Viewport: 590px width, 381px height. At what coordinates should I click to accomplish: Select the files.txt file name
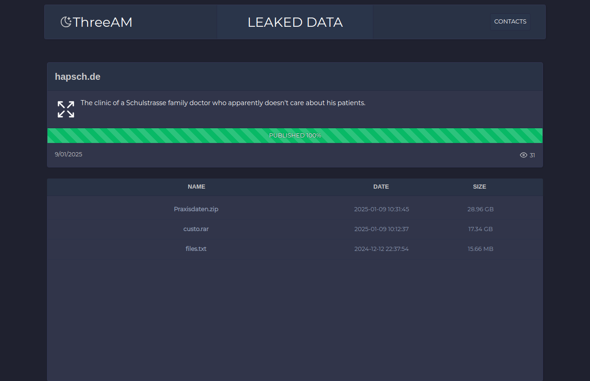pyautogui.click(x=196, y=249)
